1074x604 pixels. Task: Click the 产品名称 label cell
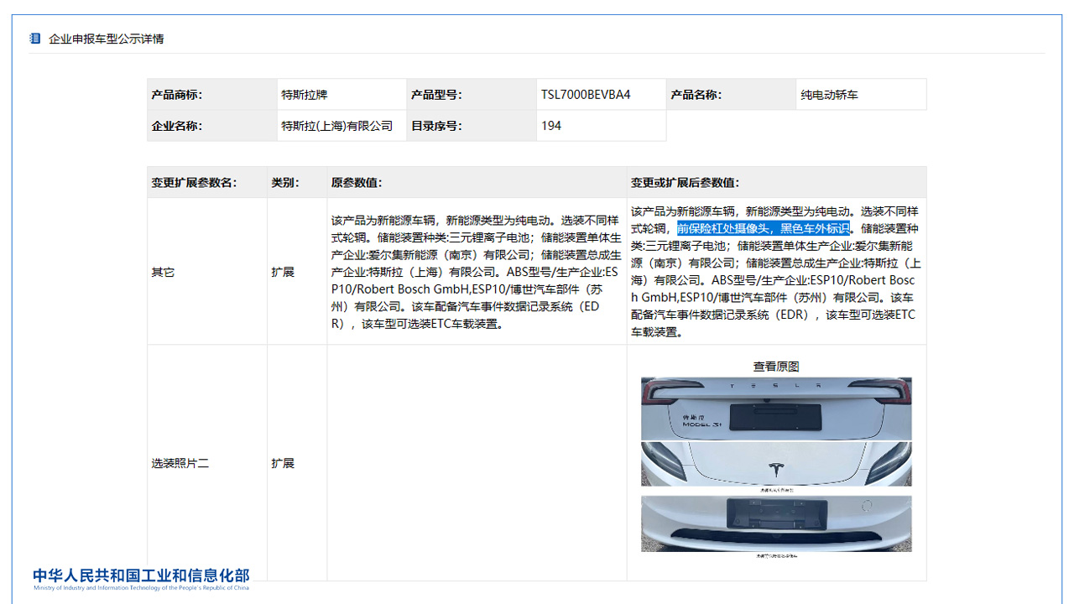(732, 95)
